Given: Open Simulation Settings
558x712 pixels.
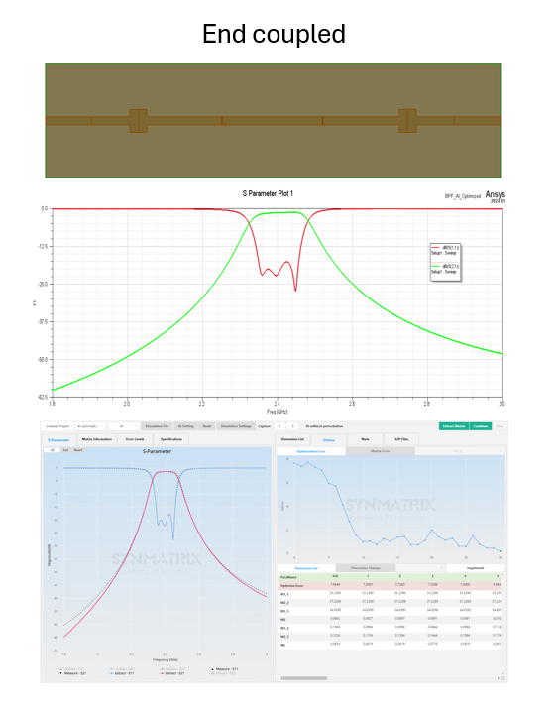Looking at the screenshot, I should pyautogui.click(x=236, y=426).
